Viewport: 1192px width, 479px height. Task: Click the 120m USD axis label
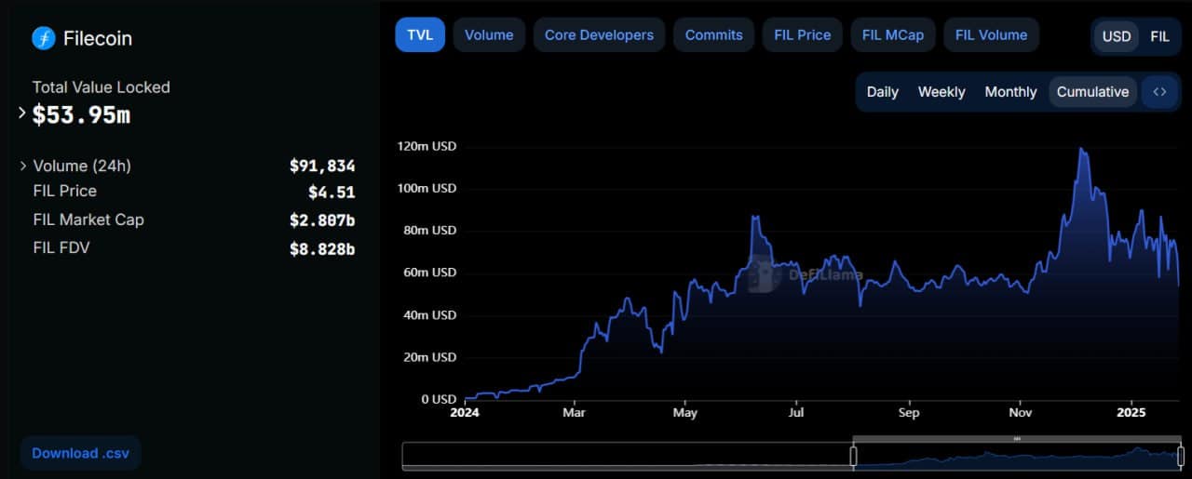coord(427,146)
